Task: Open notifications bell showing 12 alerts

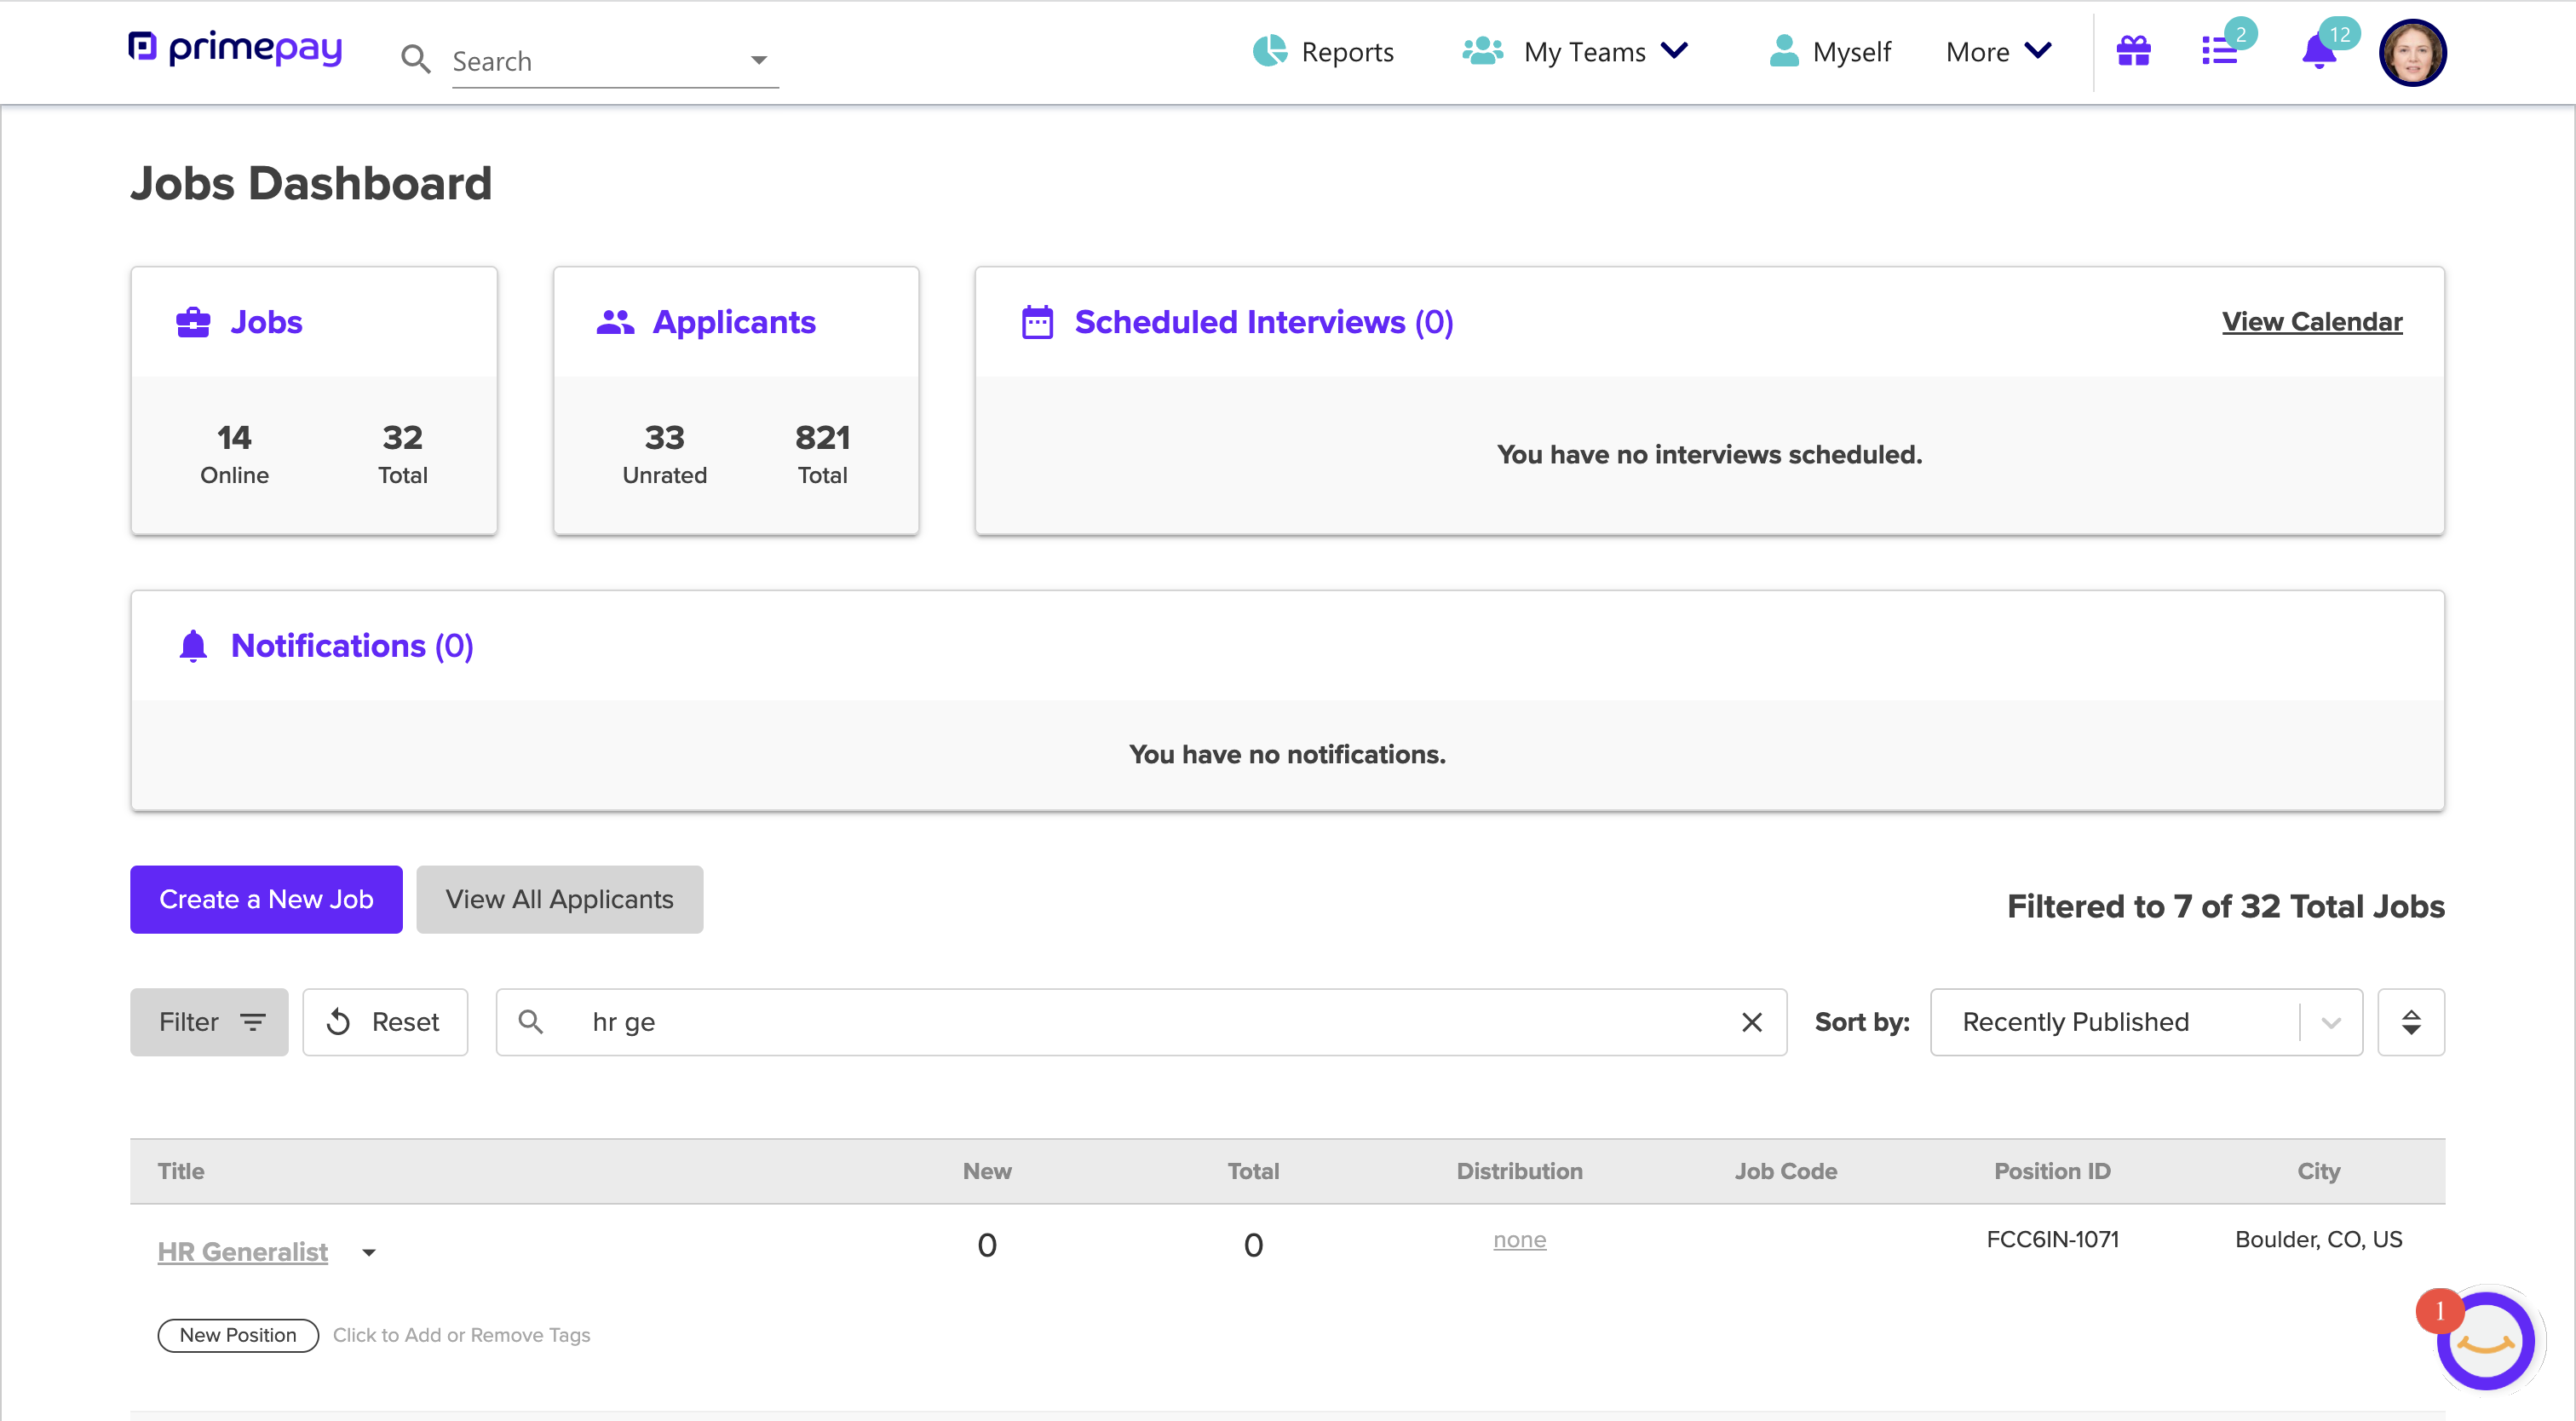Action: (2317, 55)
